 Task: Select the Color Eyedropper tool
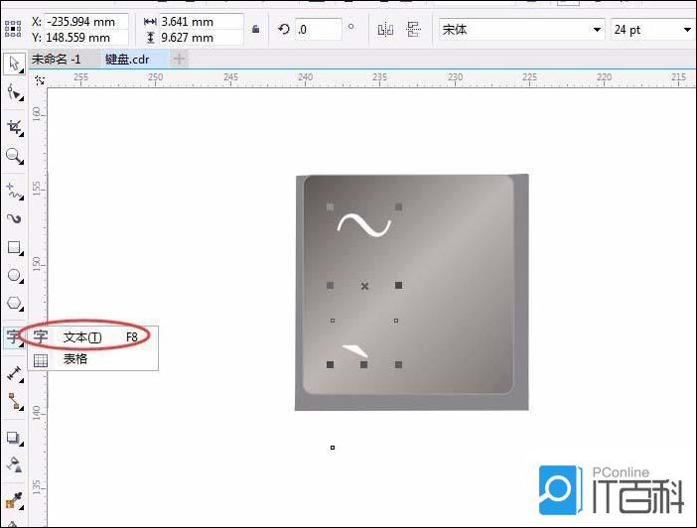15,500
